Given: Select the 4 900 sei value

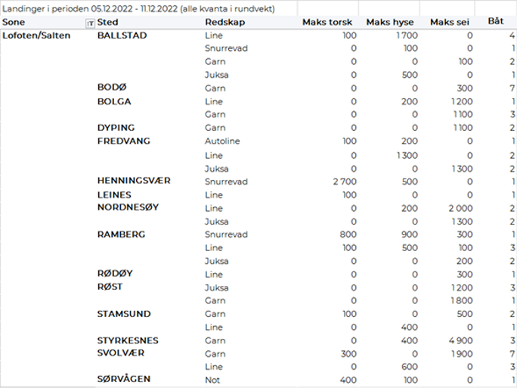Looking at the screenshot, I should [x=460, y=340].
